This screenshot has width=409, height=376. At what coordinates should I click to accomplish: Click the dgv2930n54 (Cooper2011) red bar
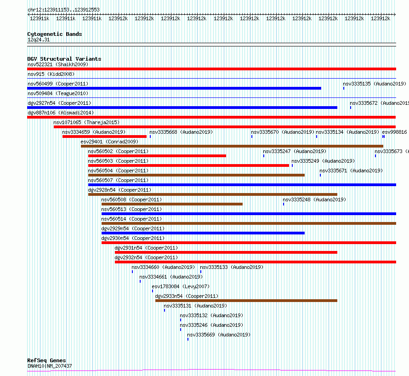(249, 243)
